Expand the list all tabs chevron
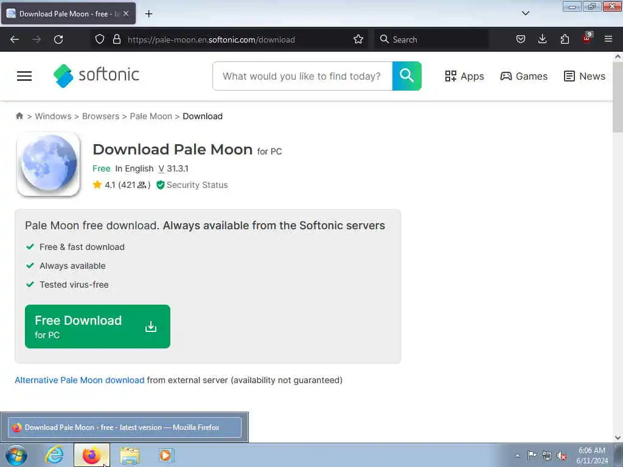Viewport: 623px width, 467px height. (x=525, y=13)
